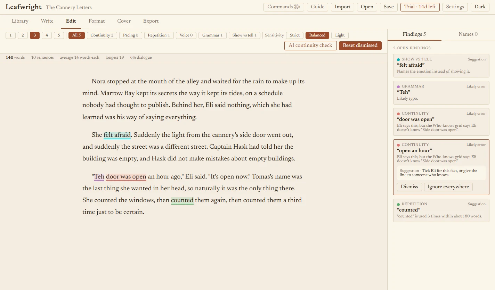Screen dimensions: 495x290
Task: Open the Guide
Action: [318, 7]
